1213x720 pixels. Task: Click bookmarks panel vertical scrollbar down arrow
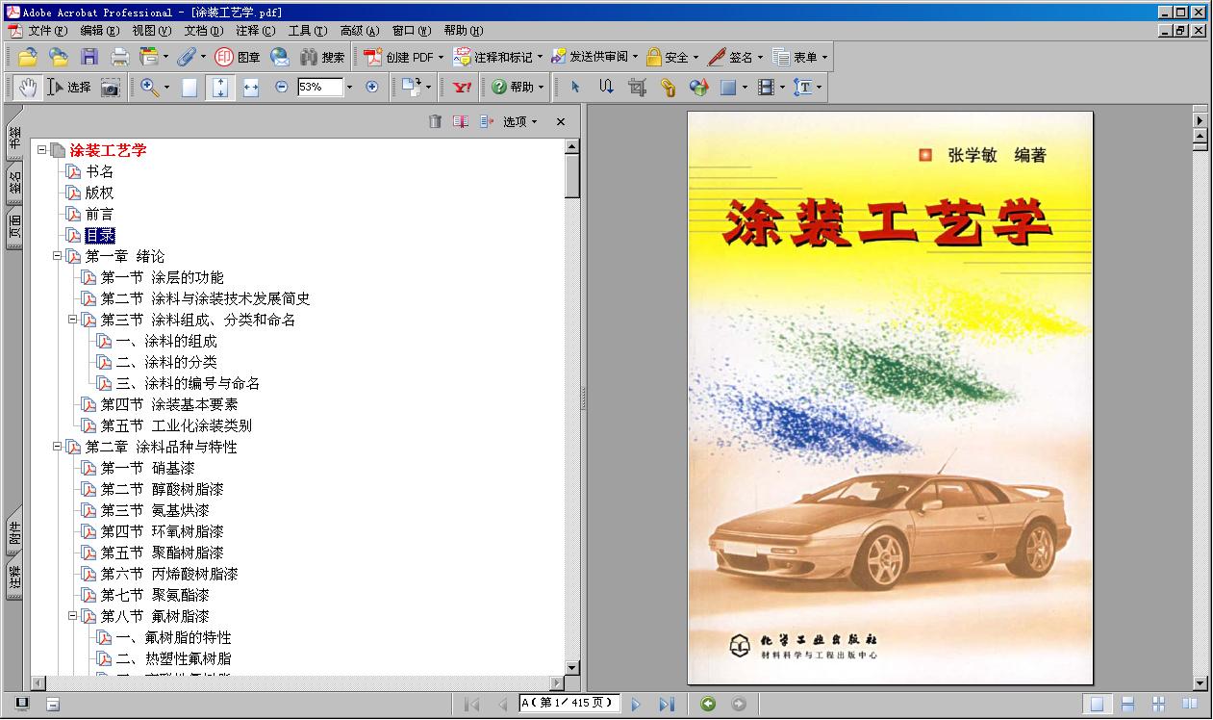571,667
